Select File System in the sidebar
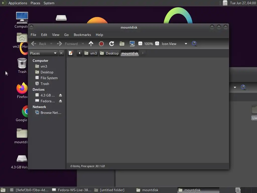257x193 pixels. (x=47, y=78)
